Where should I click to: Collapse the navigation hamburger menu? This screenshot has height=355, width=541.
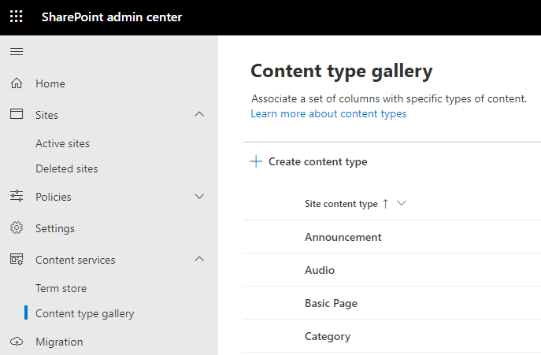[x=17, y=52]
